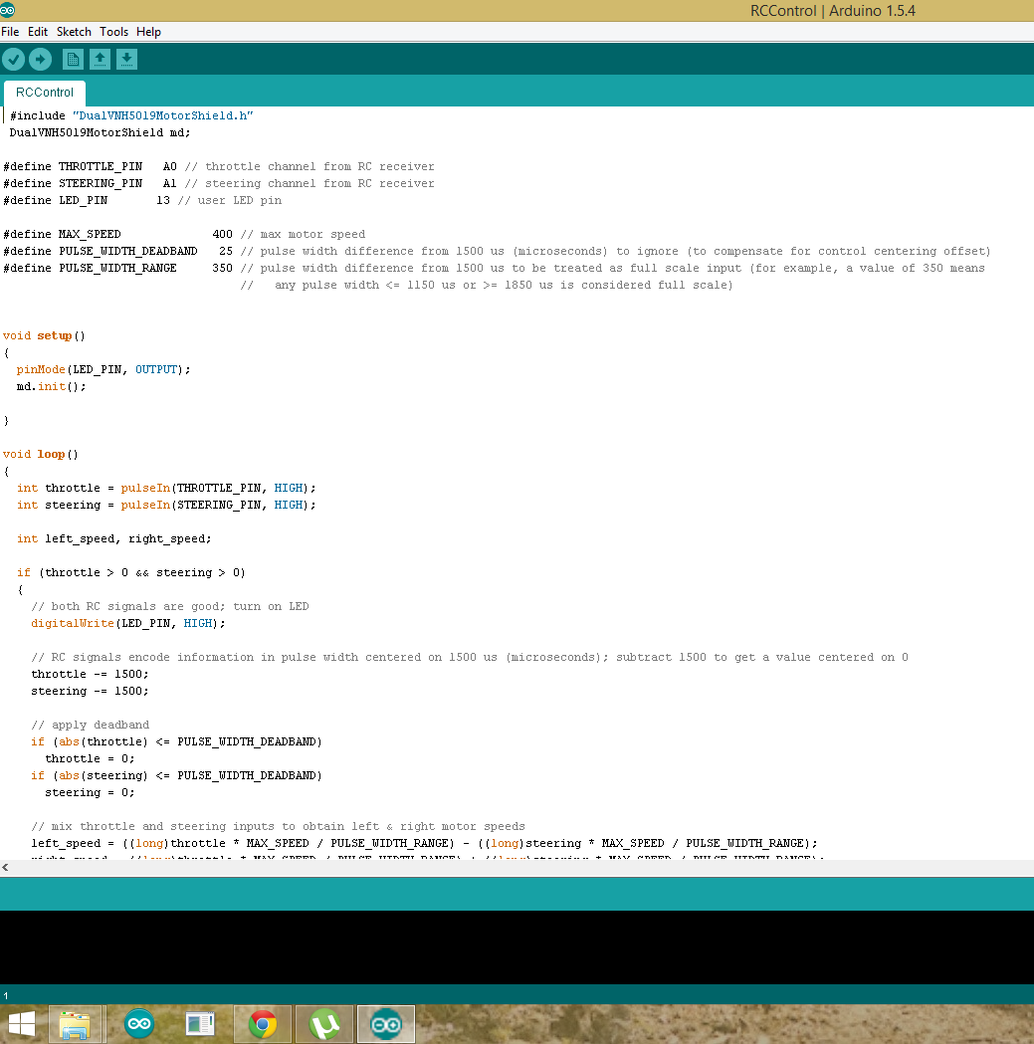Click pinMode(LED_PIN, OUTPUT) line
This screenshot has width=1034, height=1044.
coord(103,369)
